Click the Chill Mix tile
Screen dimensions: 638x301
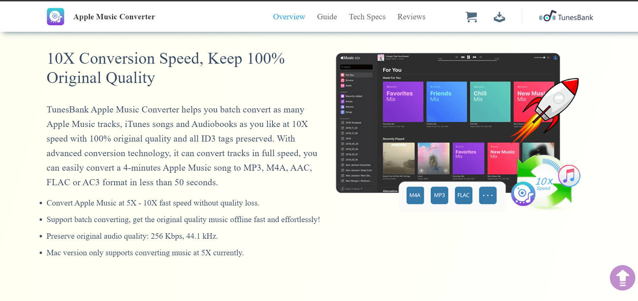(490, 102)
